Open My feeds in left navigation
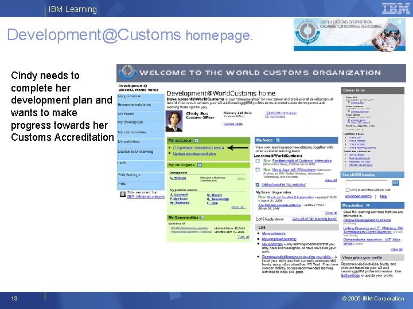The width and height of the screenshot is (413, 309). click(141, 114)
